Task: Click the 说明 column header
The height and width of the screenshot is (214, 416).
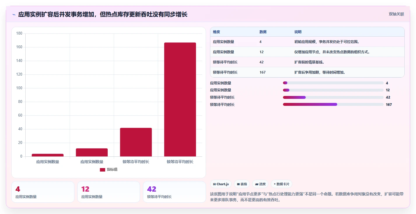Action: 298,32
